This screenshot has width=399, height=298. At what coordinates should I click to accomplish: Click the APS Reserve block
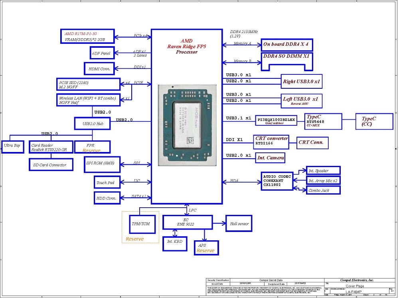tap(206, 248)
